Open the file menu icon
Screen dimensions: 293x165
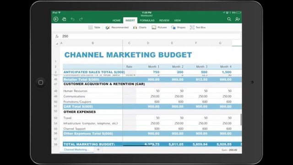click(64, 19)
